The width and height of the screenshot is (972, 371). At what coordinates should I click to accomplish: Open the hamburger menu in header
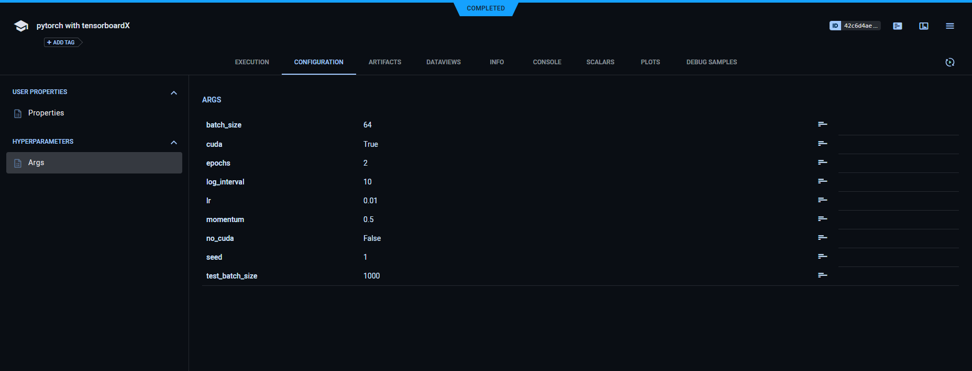(950, 26)
